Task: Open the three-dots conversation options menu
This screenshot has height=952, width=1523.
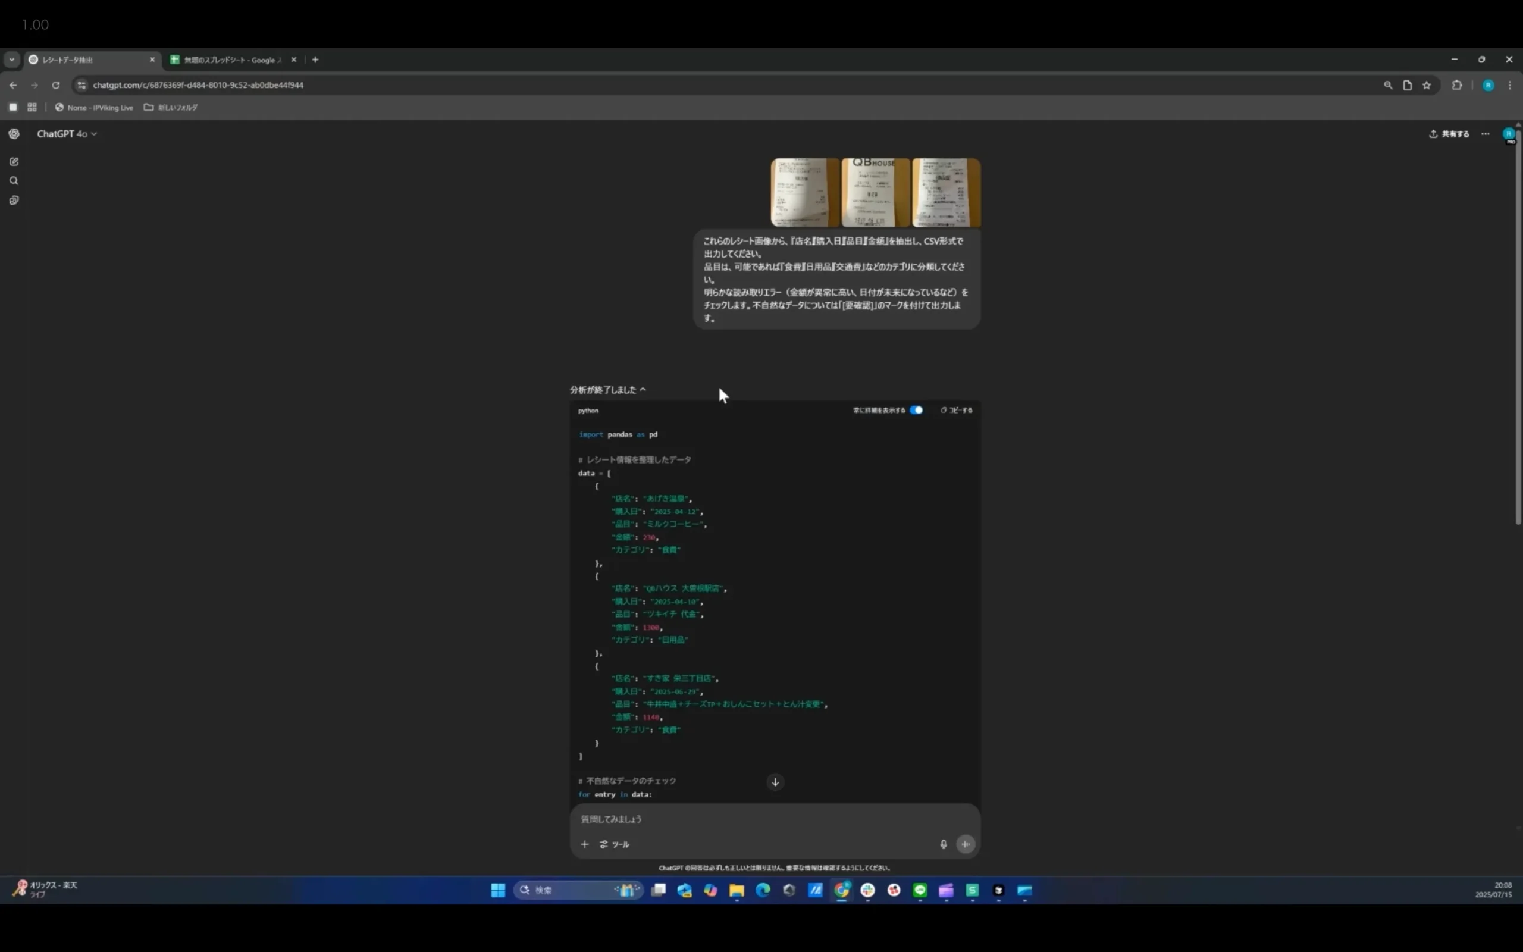Action: [x=1484, y=134]
